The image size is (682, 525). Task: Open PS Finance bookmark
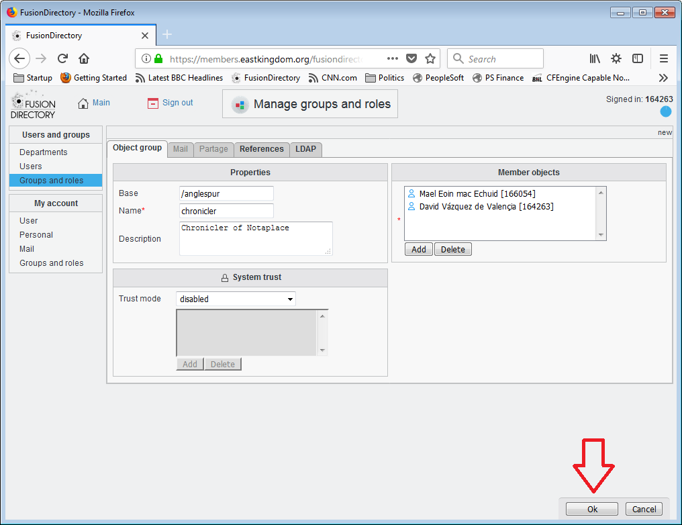[x=498, y=78]
